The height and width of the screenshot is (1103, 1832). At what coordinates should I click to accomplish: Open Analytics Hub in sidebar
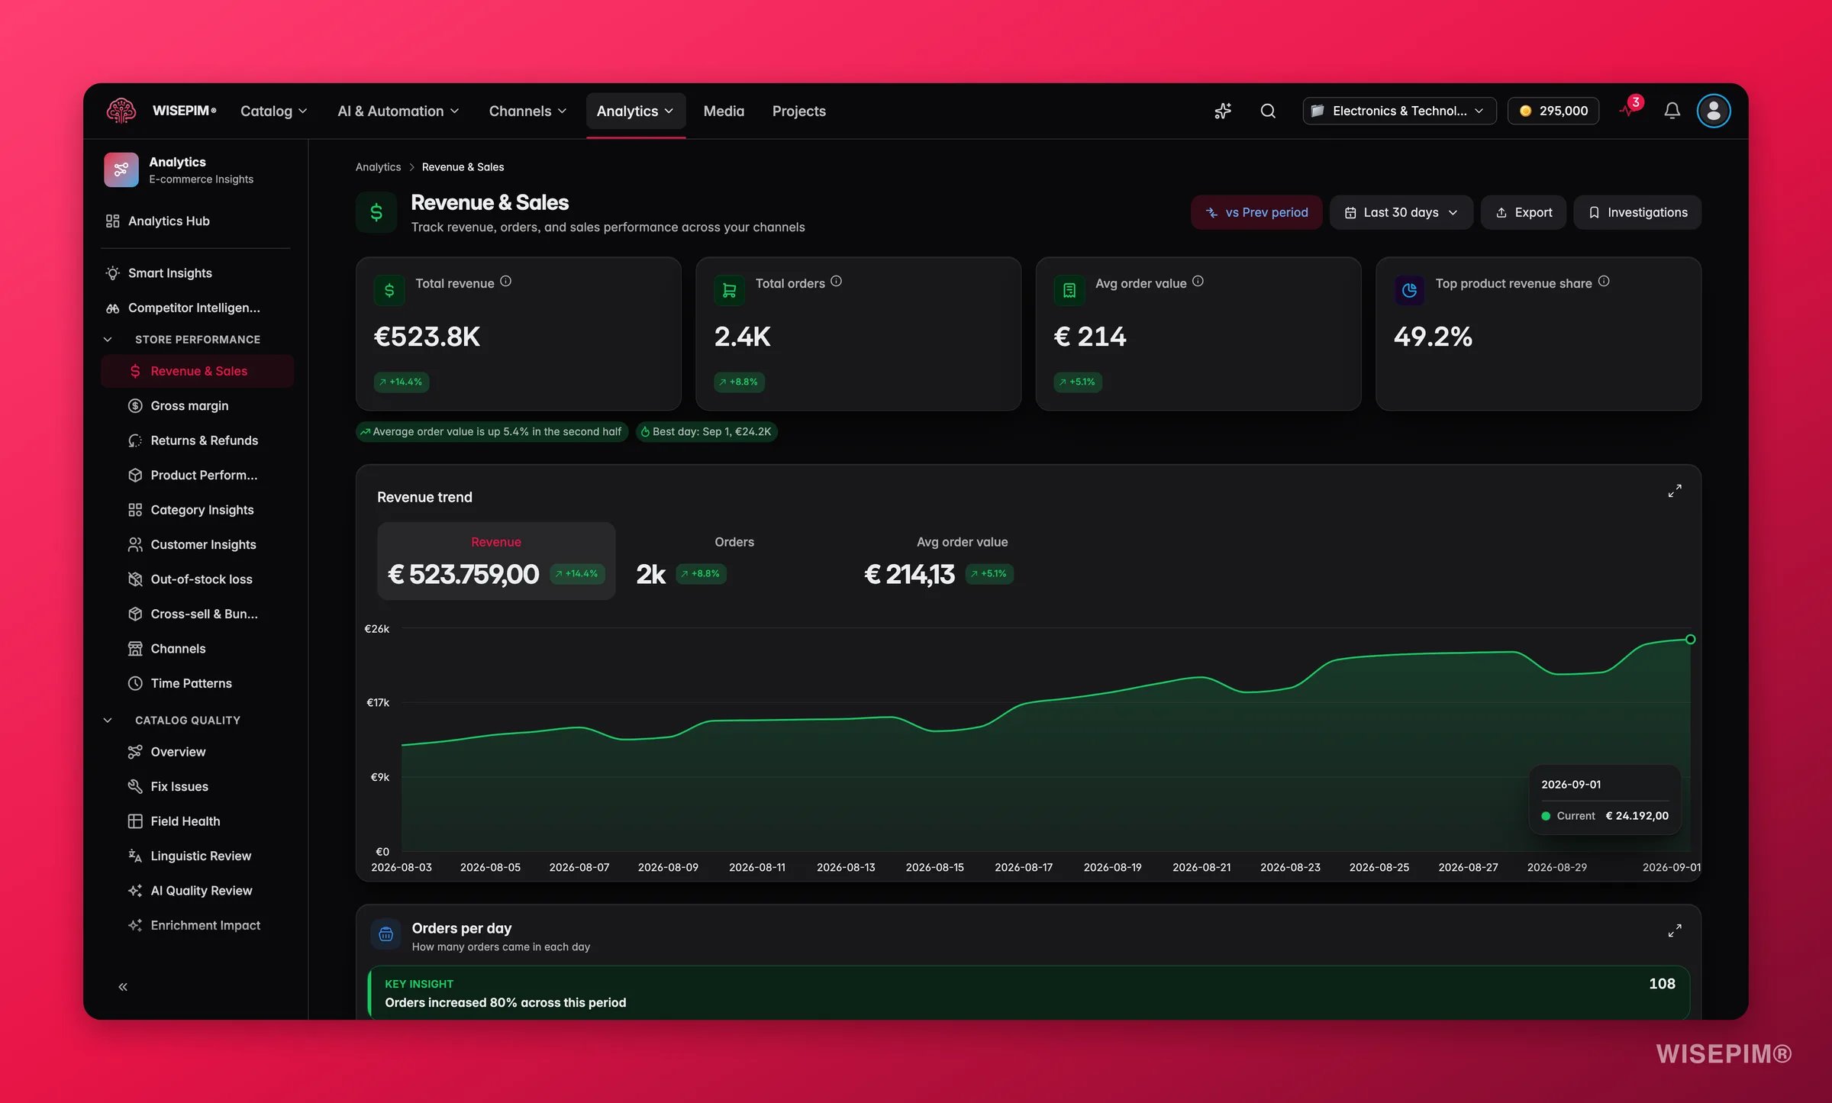pyautogui.click(x=196, y=221)
